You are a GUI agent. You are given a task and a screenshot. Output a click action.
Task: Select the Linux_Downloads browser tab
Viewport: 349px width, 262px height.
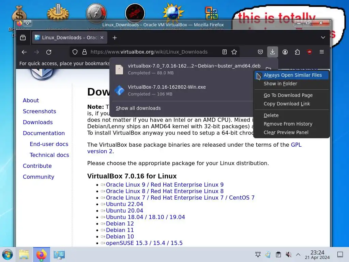(x=70, y=38)
